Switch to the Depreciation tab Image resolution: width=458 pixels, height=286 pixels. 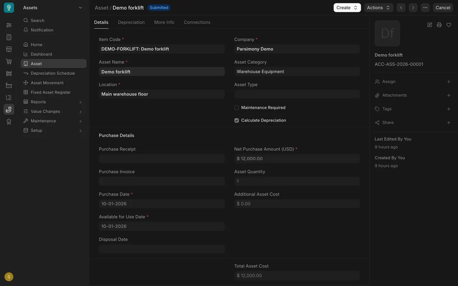[x=131, y=22]
